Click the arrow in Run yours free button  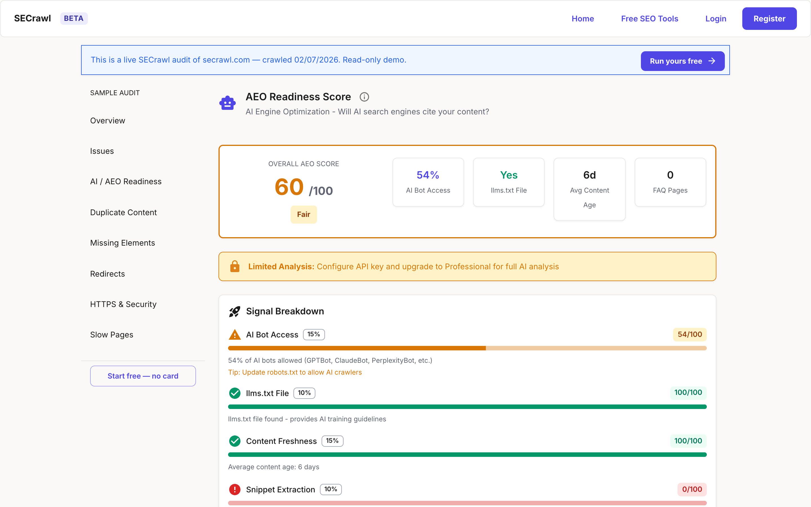click(712, 61)
